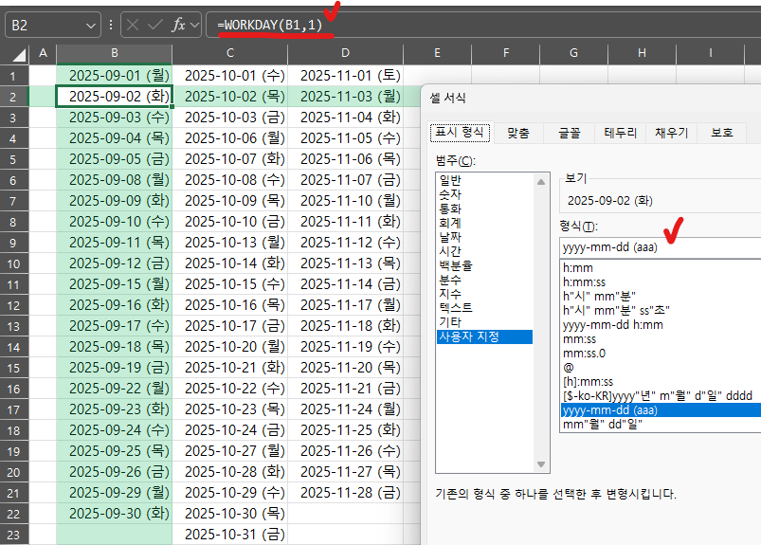Click cell B22 with 2025-09-30 (화)
761x545 pixels.
(114, 514)
